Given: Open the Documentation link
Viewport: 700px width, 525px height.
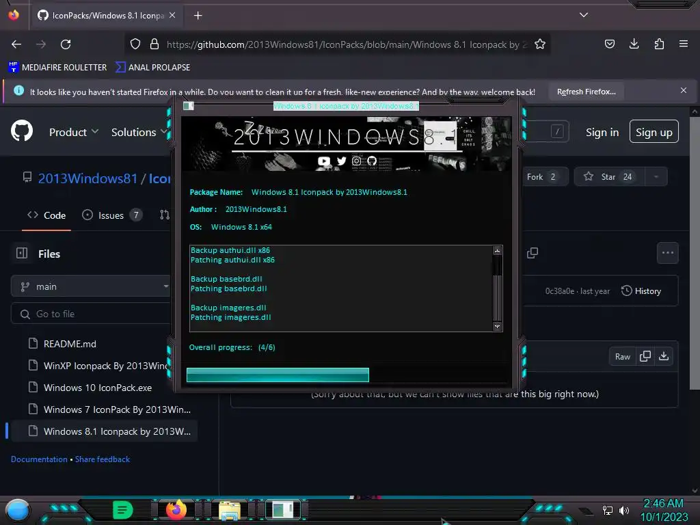Looking at the screenshot, I should tap(39, 459).
